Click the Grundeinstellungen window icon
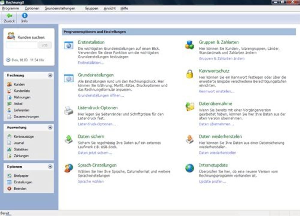 (x=69, y=78)
